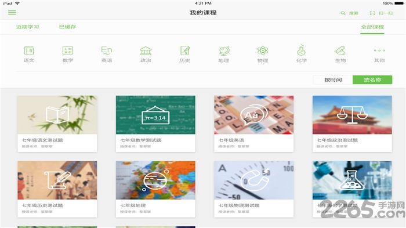The height and width of the screenshot is (228, 406).
Task: Select the 政治 building icon
Action: point(146,50)
